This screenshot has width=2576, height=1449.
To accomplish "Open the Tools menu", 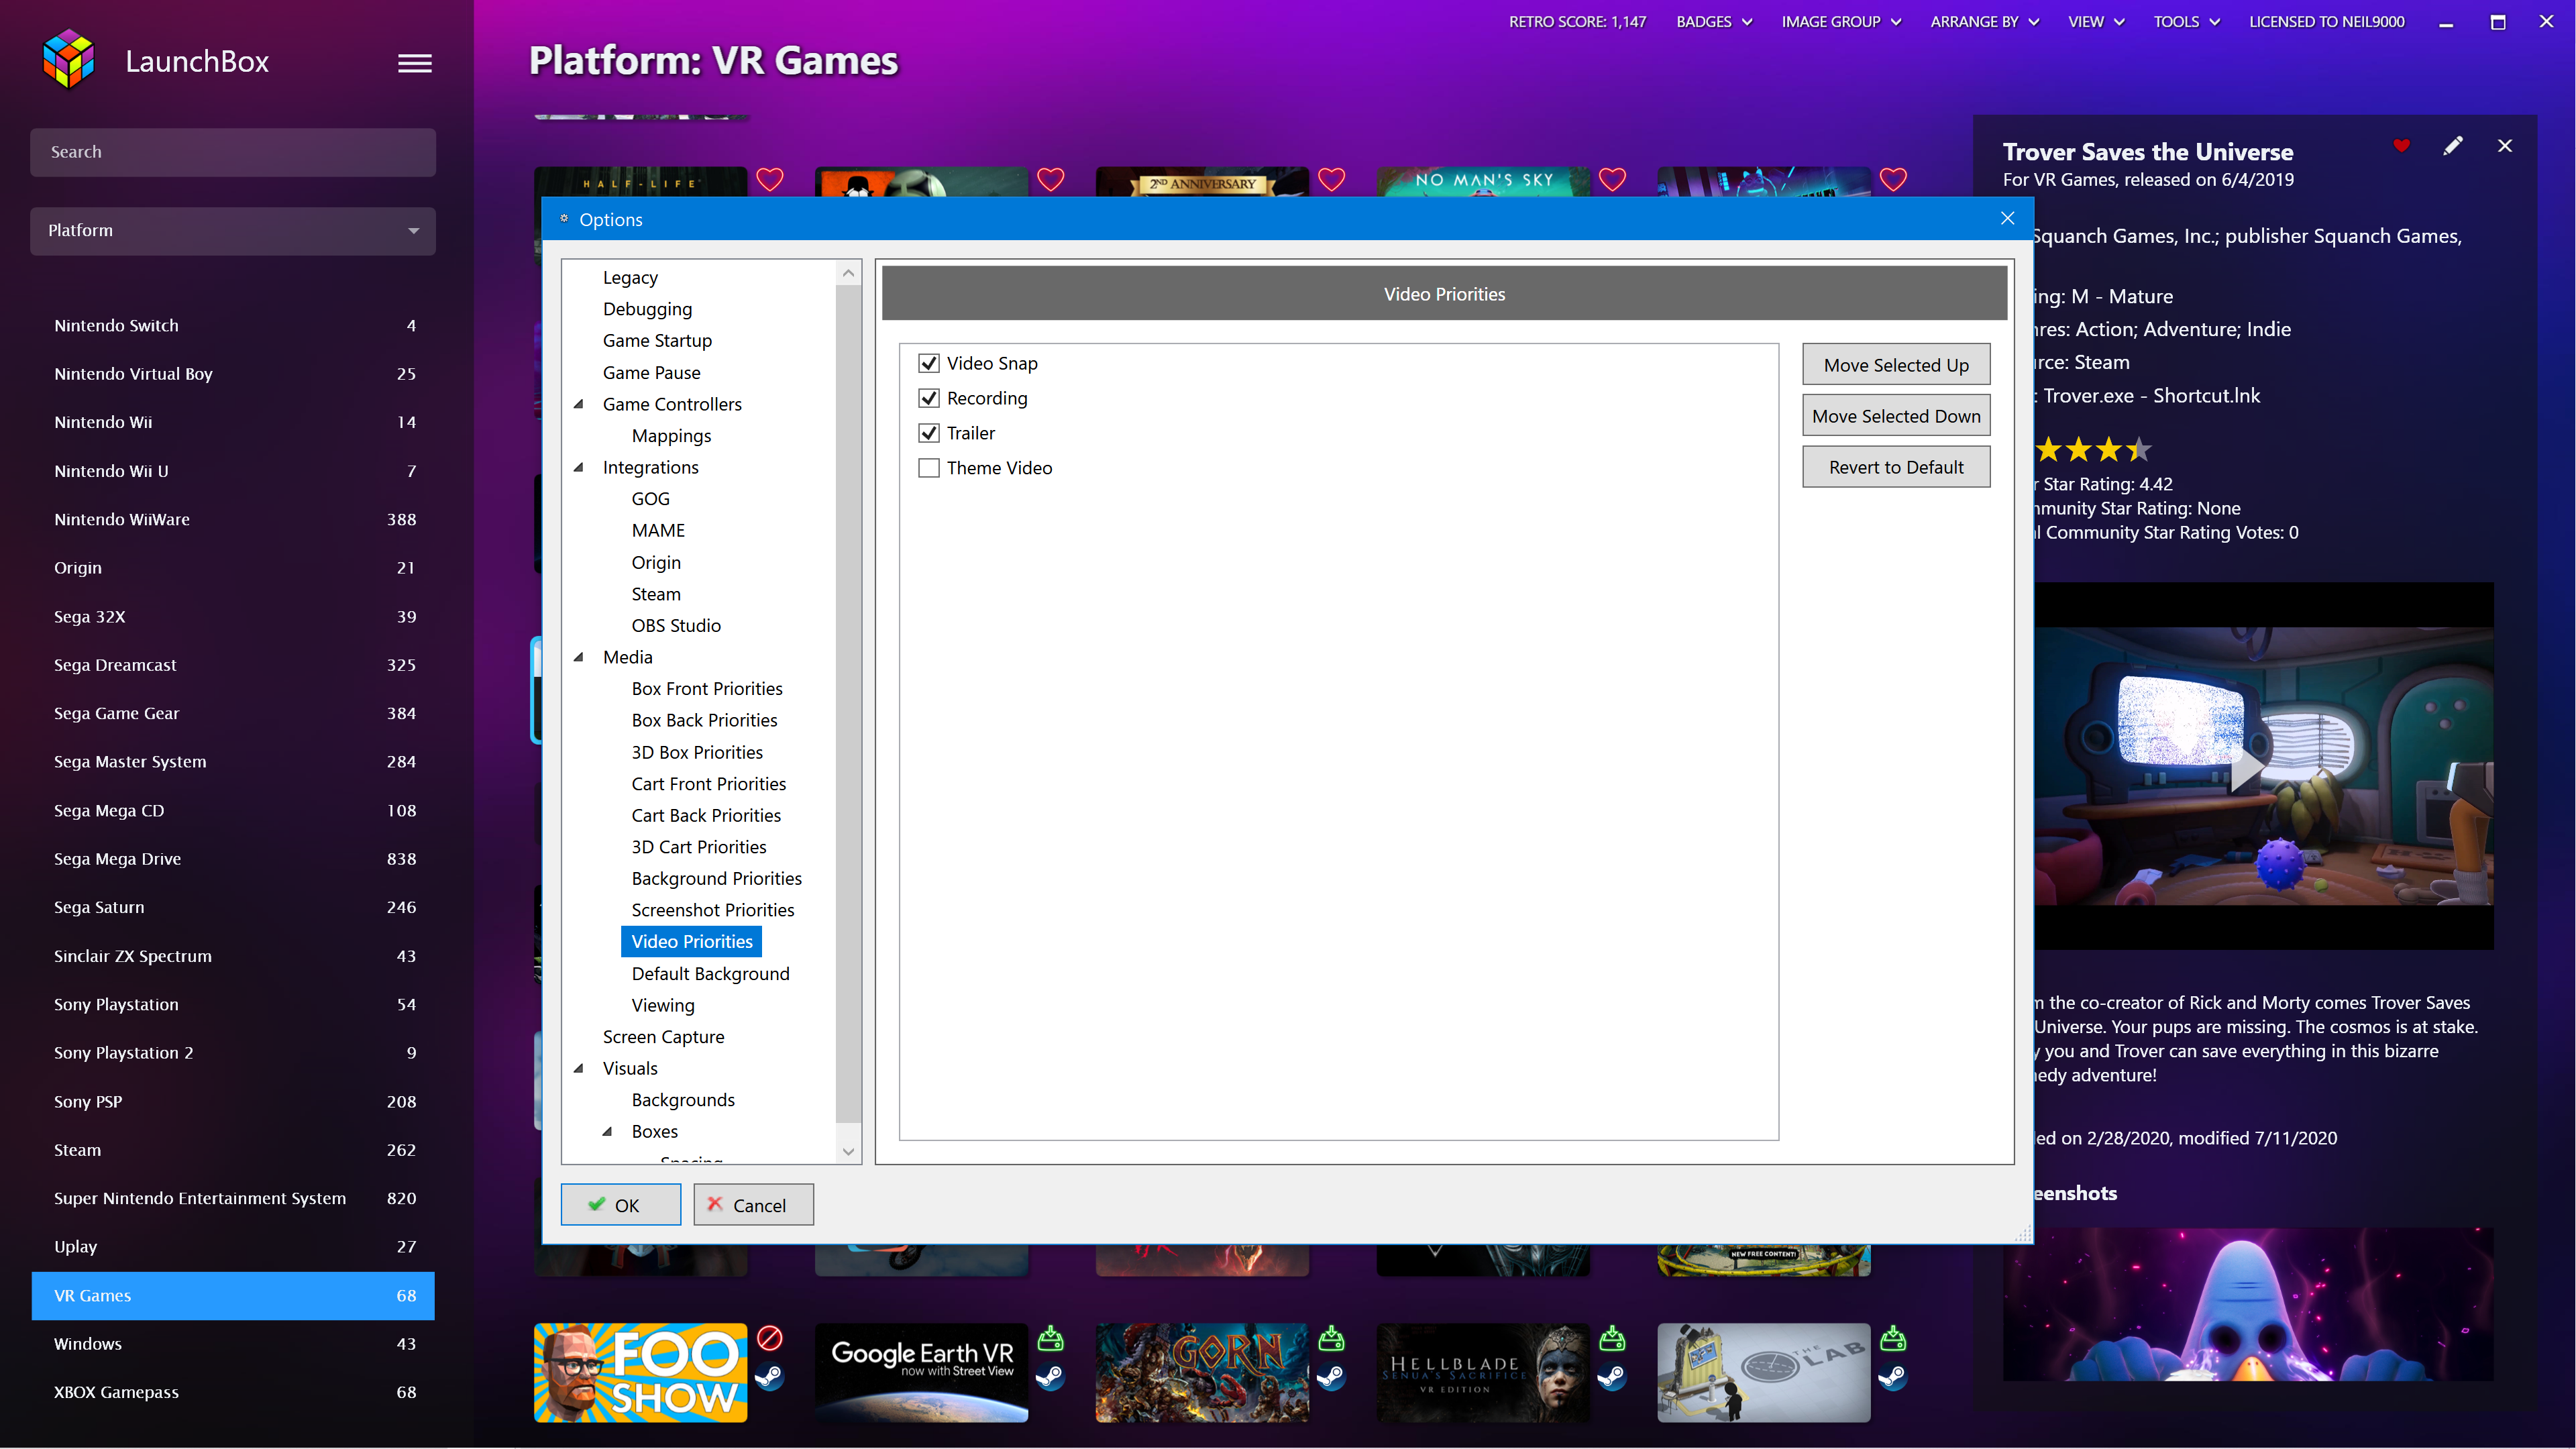I will click(x=2186, y=21).
